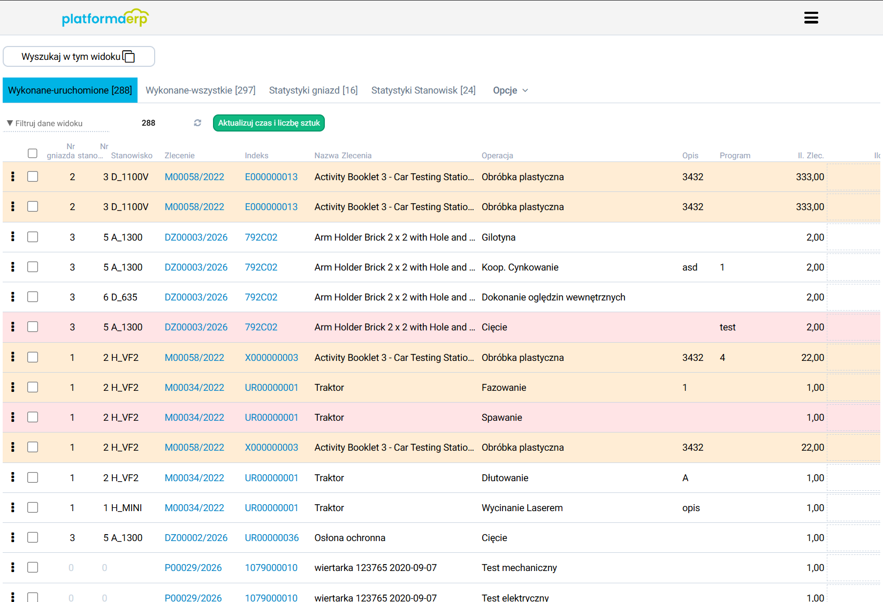This screenshot has height=602, width=883.
Task: Switch to Wykonane-uruchomione tab
Action: [x=70, y=90]
